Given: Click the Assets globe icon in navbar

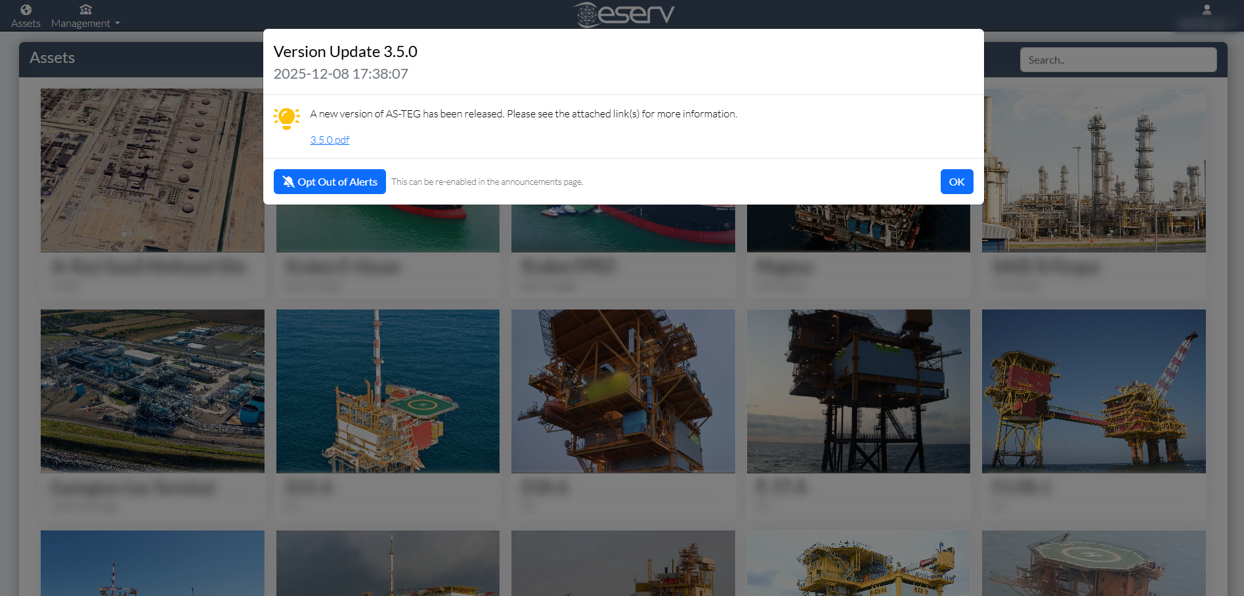Looking at the screenshot, I should point(26,10).
